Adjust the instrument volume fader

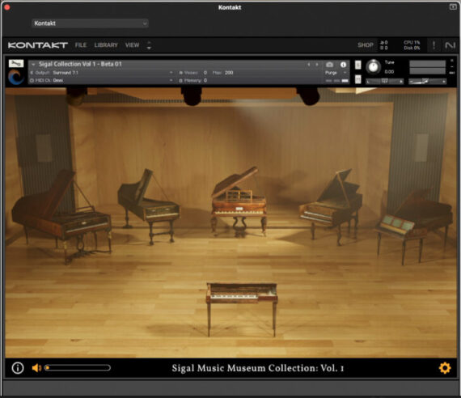(x=428, y=81)
